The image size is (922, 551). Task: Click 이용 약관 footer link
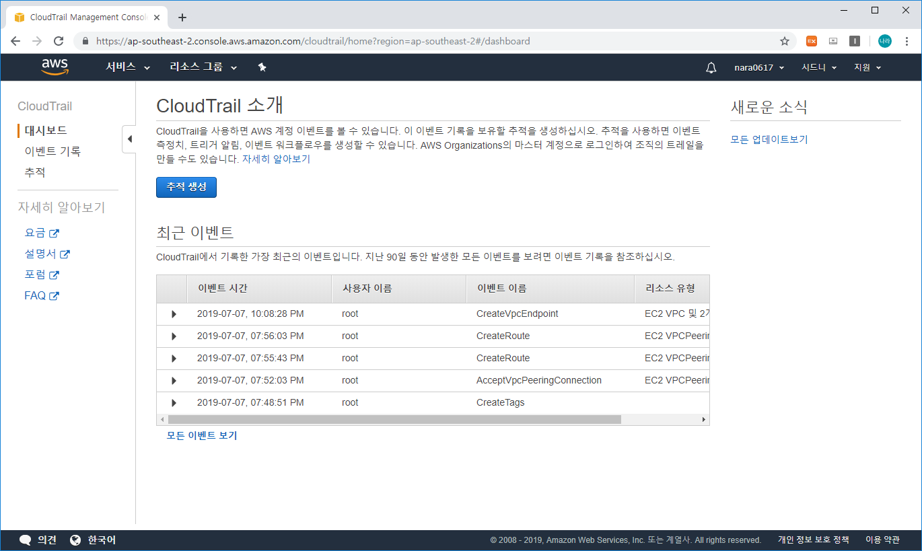click(x=882, y=540)
